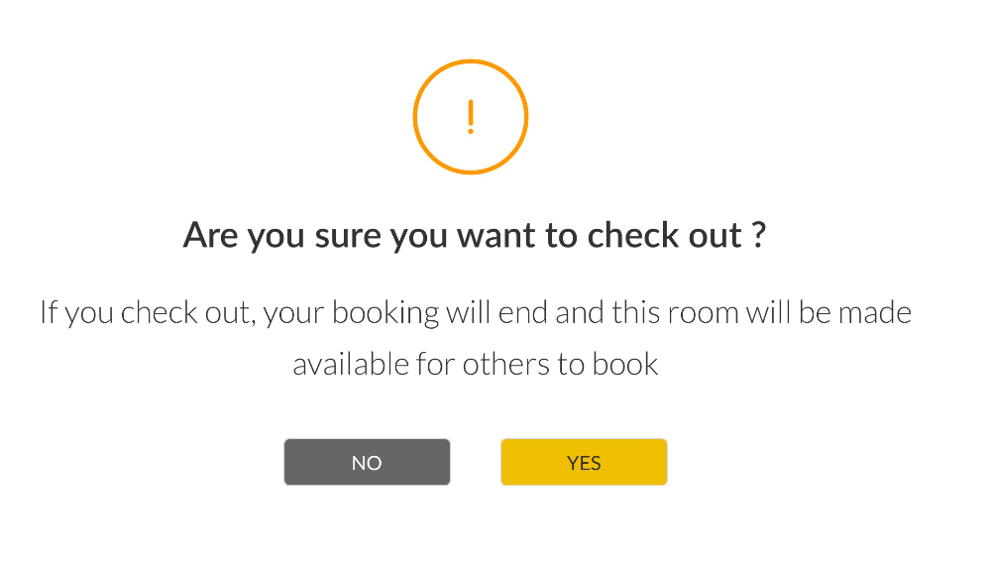Select the gray NO dismissal button
Image resolution: width=991 pixels, height=564 pixels.
[x=367, y=462]
